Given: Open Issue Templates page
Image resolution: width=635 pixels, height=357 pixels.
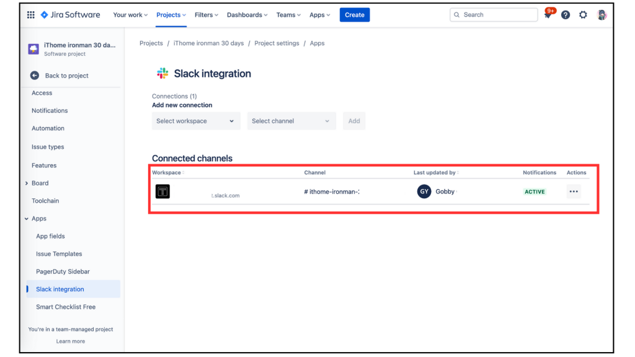Looking at the screenshot, I should coord(59,254).
